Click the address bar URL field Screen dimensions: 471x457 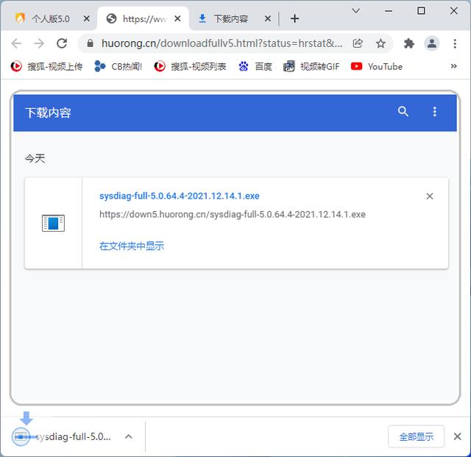pos(221,43)
